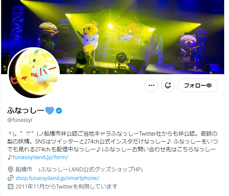Open the funassyiland.jp/form/ link in bio
This screenshot has width=229, height=196.
pos(40,157)
